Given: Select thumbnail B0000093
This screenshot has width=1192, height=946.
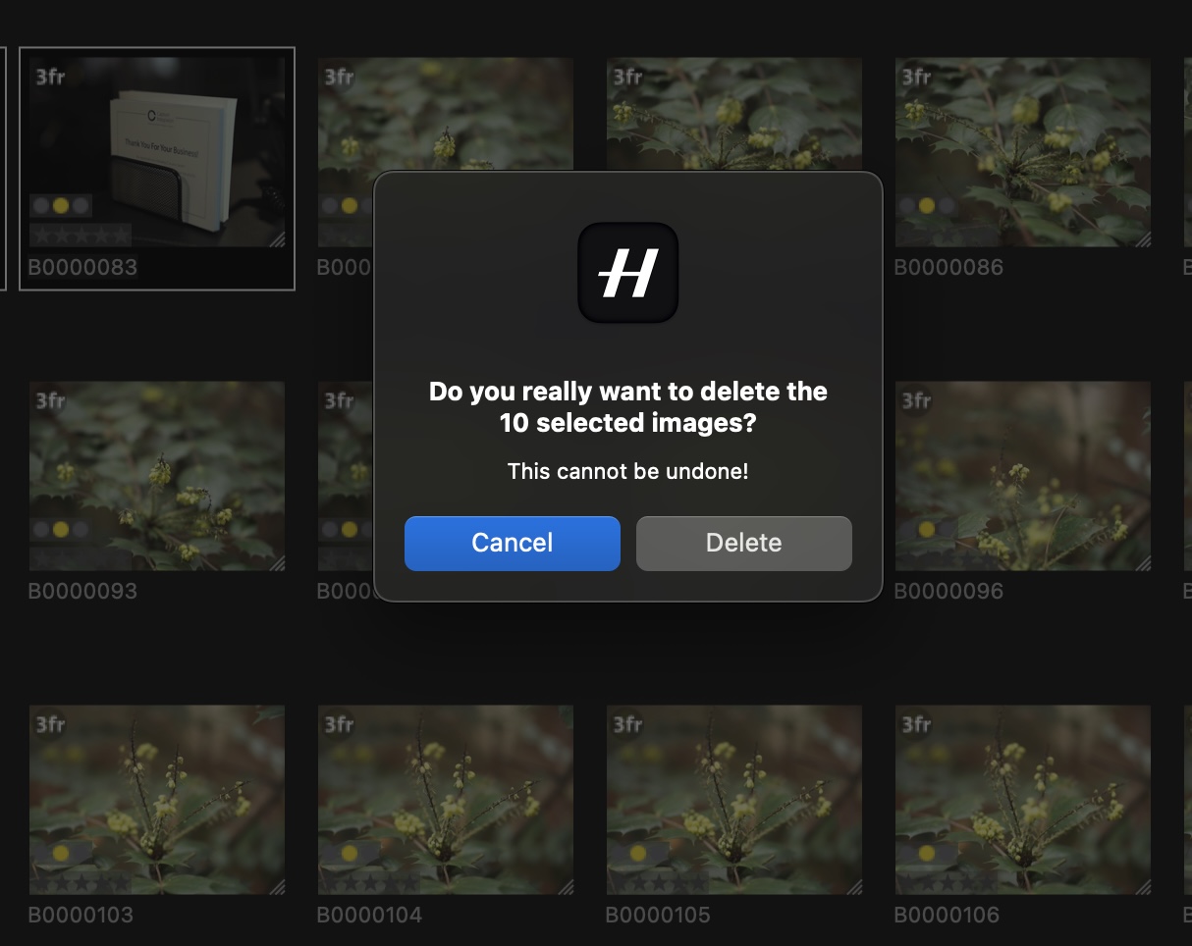Looking at the screenshot, I should coord(157,476).
